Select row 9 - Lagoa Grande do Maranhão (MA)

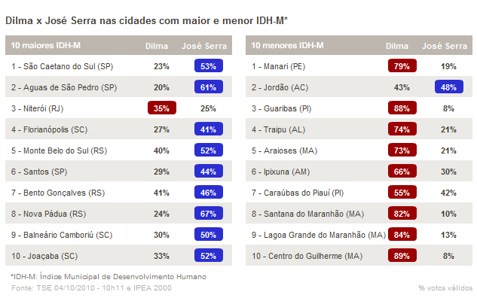click(x=359, y=235)
